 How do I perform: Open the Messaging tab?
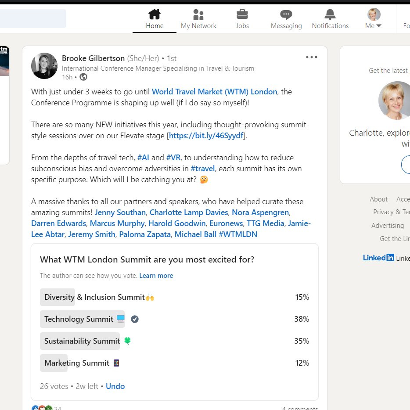(x=286, y=19)
